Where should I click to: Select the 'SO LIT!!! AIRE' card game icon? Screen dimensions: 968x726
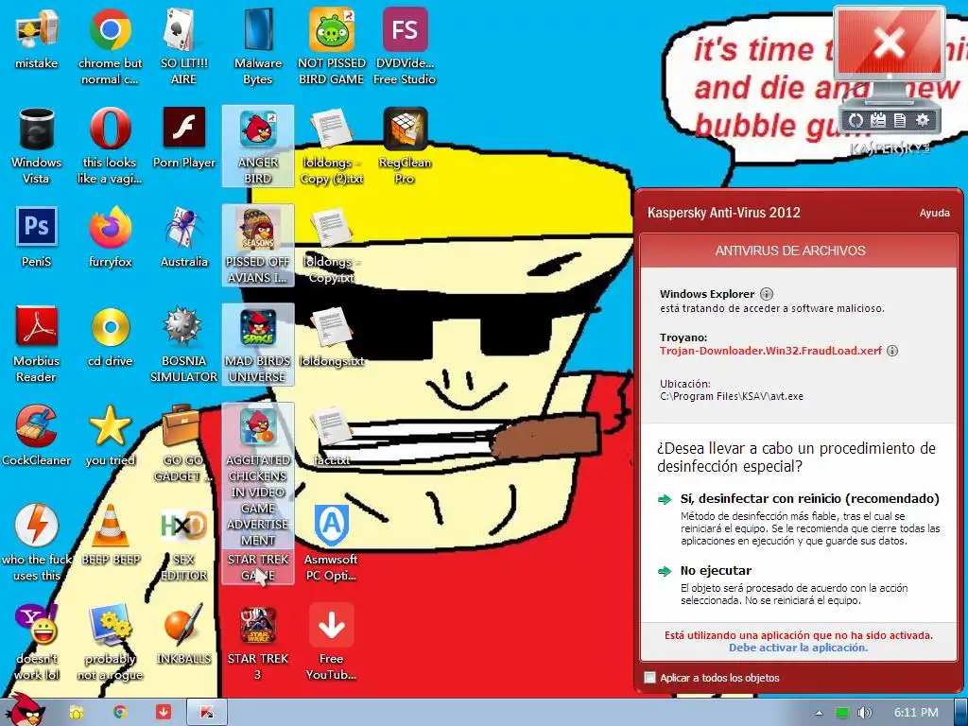pos(183,47)
